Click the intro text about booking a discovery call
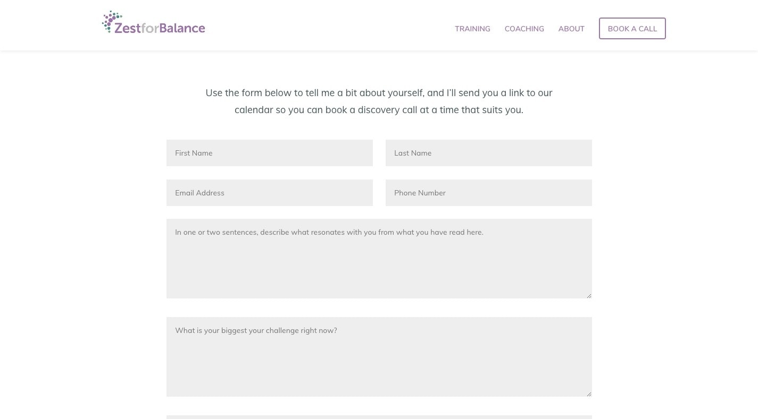The image size is (758, 419). pos(379,101)
